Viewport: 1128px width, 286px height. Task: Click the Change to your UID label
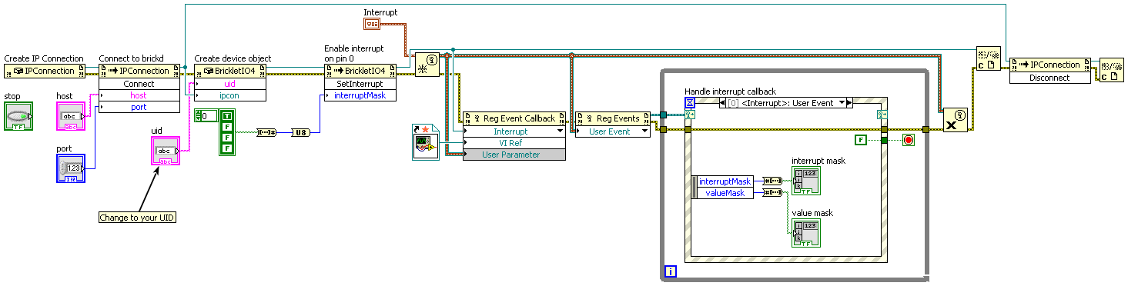[x=138, y=218]
